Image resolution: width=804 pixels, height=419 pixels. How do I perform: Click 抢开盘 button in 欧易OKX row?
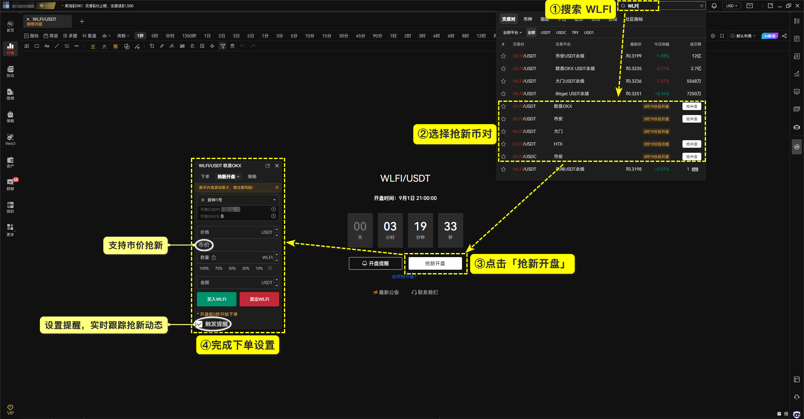click(x=692, y=106)
